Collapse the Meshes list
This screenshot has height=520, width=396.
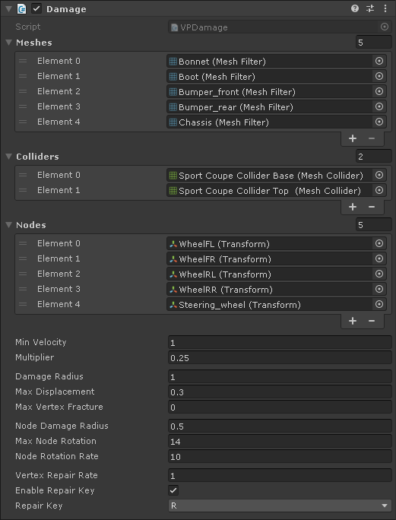[9, 43]
